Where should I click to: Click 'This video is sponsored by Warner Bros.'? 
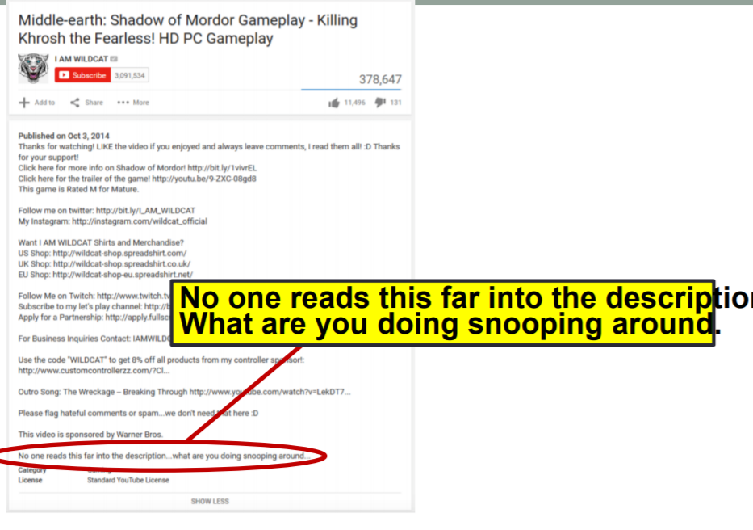(90, 435)
